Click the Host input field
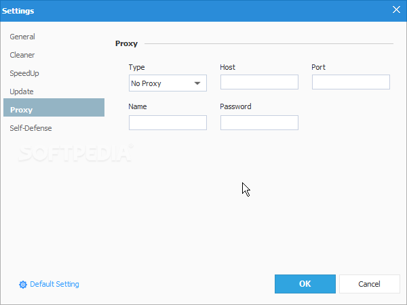 (x=259, y=82)
